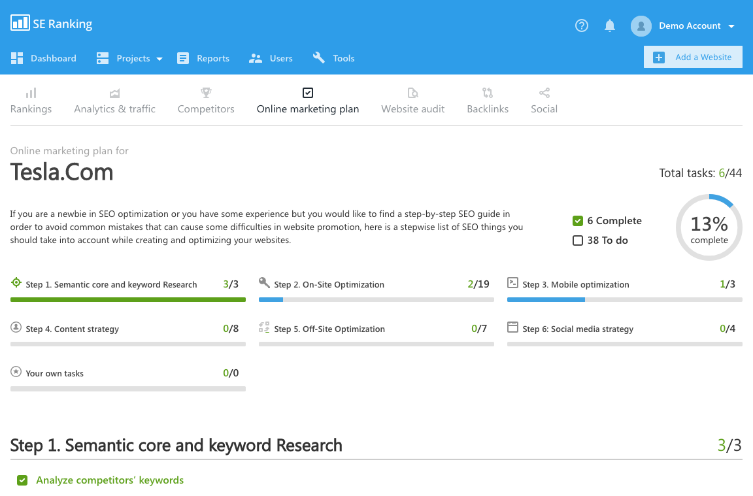This screenshot has width=753, height=496.
Task: Click the Analytics & traffic chart icon
Action: [114, 93]
